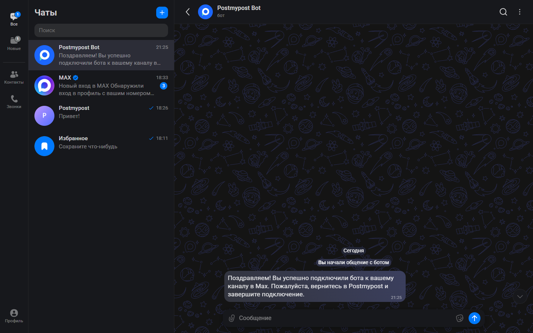Go back using the left arrow
The height and width of the screenshot is (333, 533).
pyautogui.click(x=188, y=12)
